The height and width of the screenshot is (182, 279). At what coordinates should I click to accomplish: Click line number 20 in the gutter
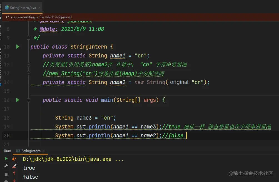(7, 135)
